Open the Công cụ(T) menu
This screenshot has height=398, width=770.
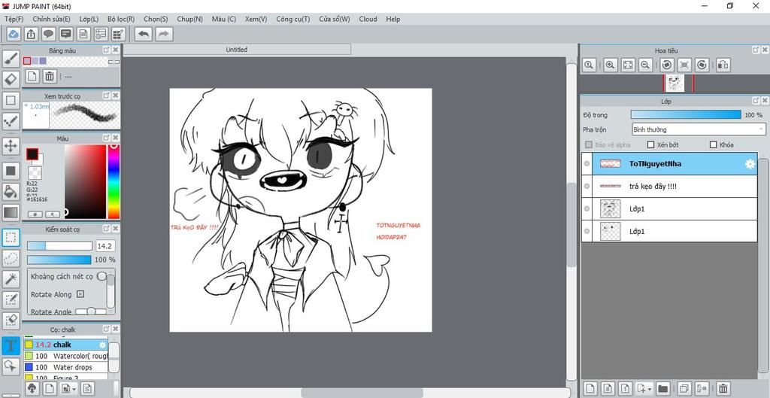click(x=293, y=19)
